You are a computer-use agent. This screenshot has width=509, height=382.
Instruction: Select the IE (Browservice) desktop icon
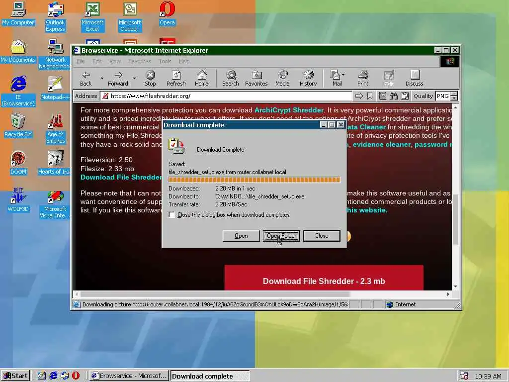coord(18,92)
